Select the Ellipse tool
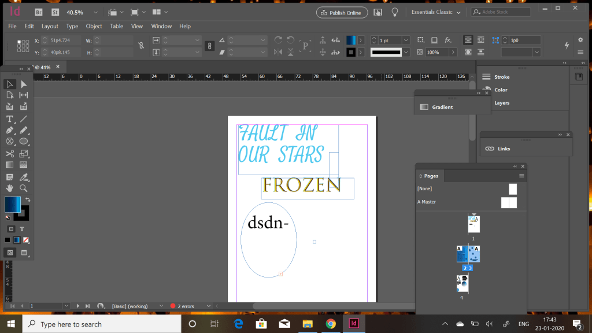 pyautogui.click(x=24, y=142)
